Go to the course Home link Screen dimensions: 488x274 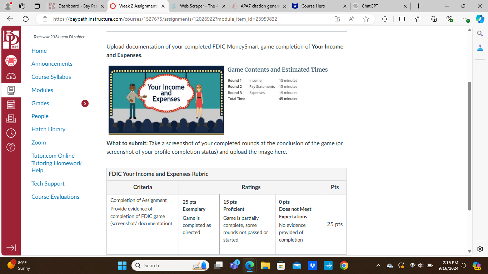click(x=39, y=51)
